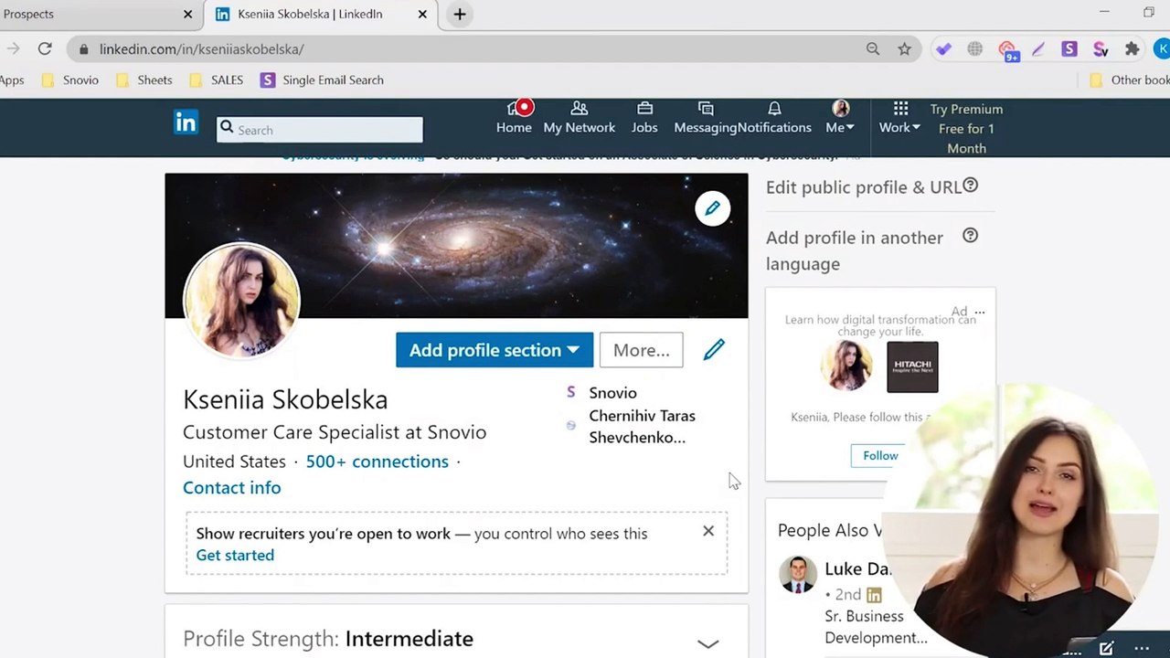The image size is (1170, 658).
Task: Open the Extensions puzzle icon
Action: click(1132, 49)
